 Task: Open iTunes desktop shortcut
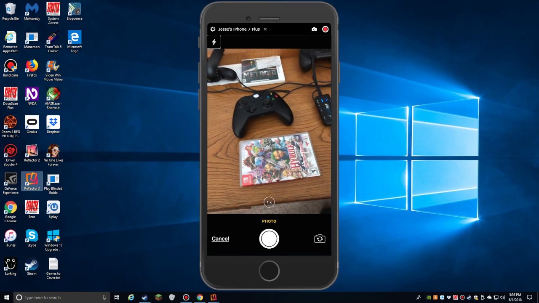(x=11, y=237)
